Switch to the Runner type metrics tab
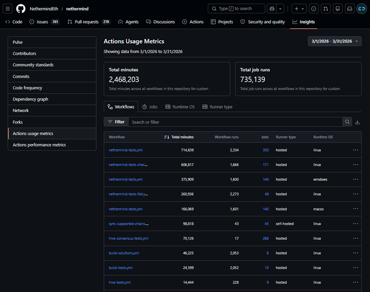370x292 pixels. coord(217,107)
